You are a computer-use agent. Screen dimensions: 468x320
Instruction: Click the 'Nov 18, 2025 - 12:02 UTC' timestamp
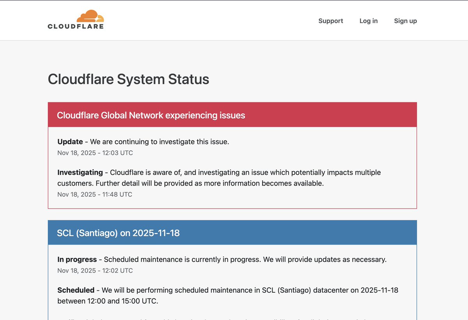[95, 270]
